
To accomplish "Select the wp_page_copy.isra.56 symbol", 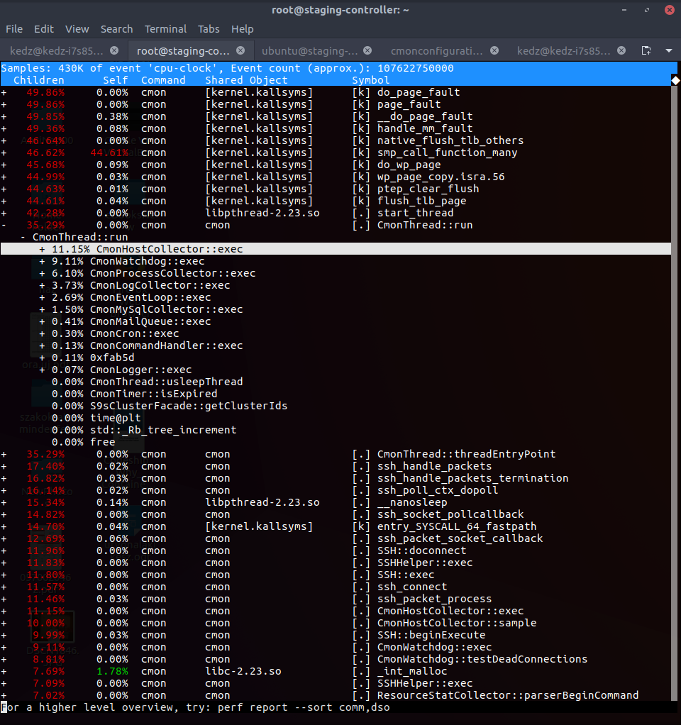I will pyautogui.click(x=441, y=177).
